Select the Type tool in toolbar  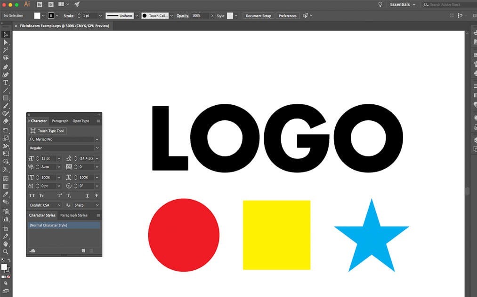coord(6,82)
